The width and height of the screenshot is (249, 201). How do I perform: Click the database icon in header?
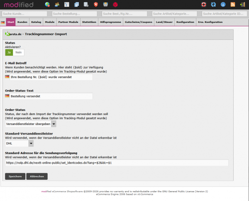(86, 5)
